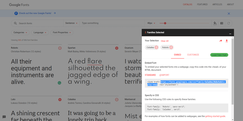The image size is (243, 121).
Task: Click the Type something preview field
Action: click(112, 23)
